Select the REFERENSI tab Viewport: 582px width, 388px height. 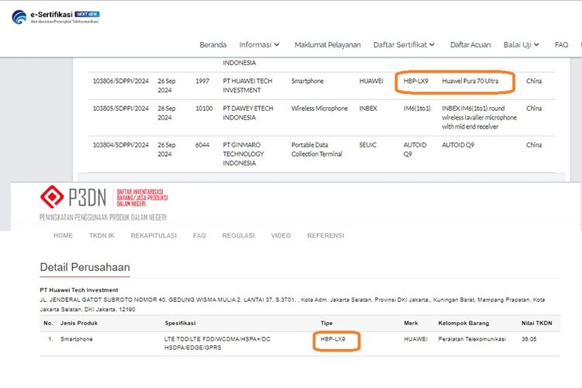click(325, 235)
